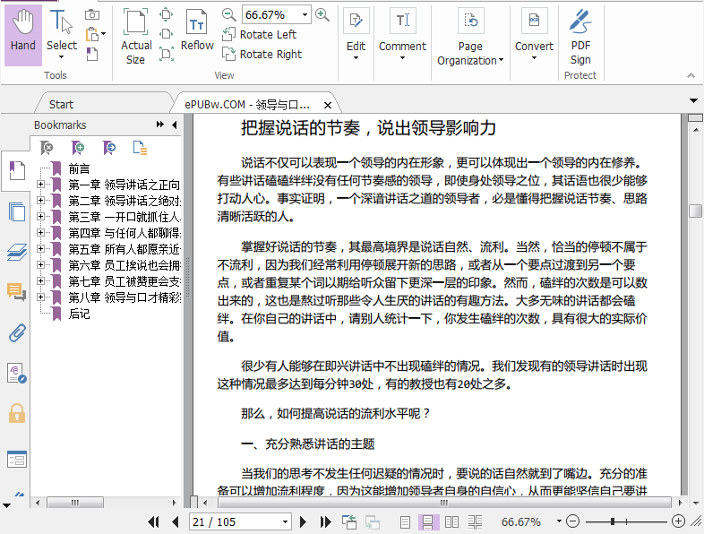Toggle Reflow view mode
Screen dimensions: 704x534
[197, 32]
